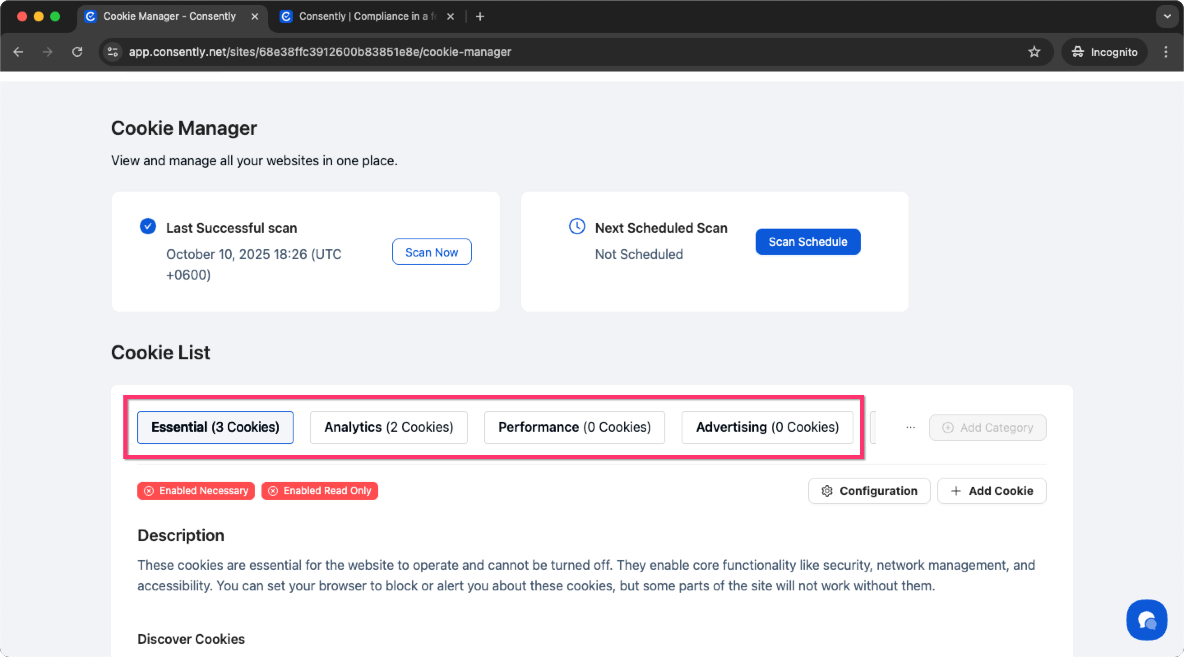Open the Scan Schedule settings

pyautogui.click(x=807, y=242)
